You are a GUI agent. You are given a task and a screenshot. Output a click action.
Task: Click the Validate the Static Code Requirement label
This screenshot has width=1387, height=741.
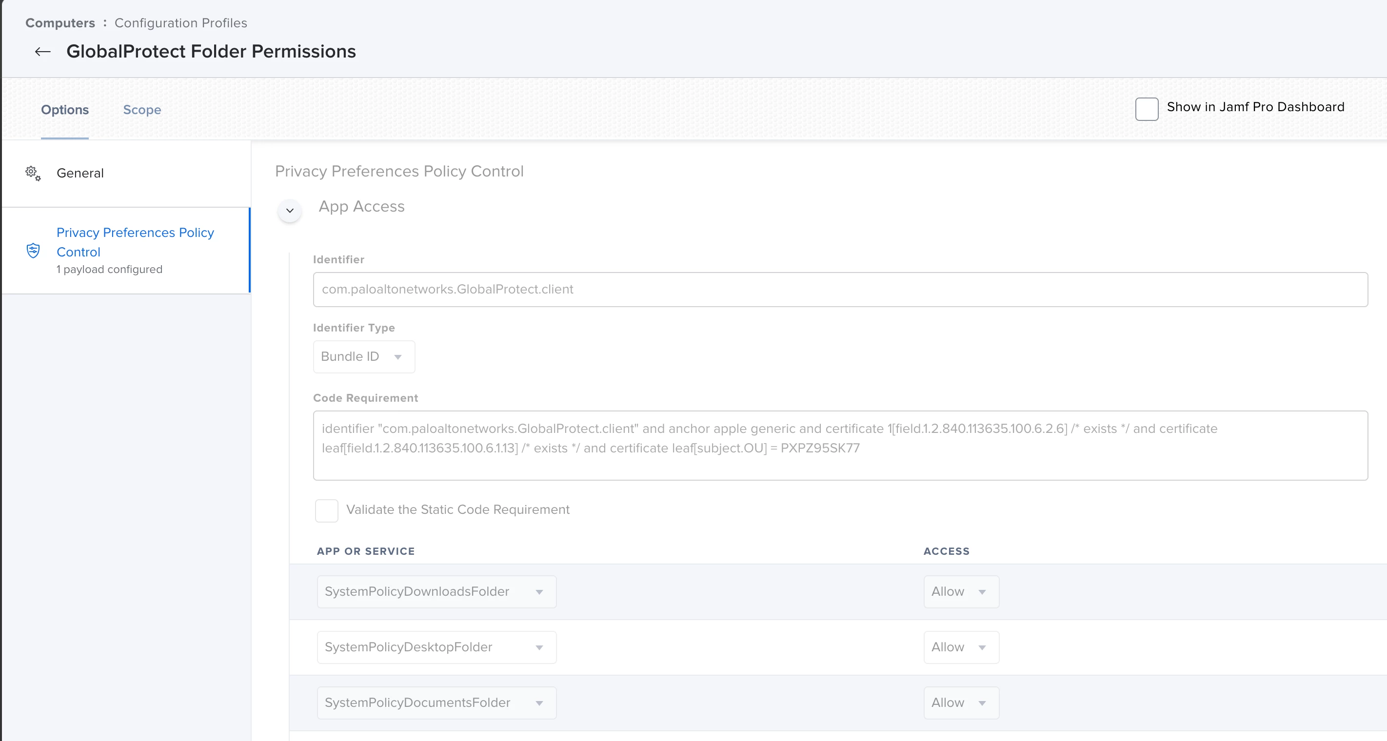[457, 509]
